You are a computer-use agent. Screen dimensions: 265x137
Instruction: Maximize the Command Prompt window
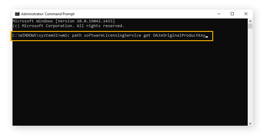pos(232,14)
